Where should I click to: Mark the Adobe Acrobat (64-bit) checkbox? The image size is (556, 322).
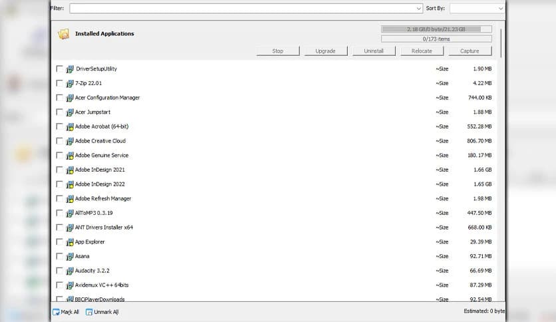click(x=59, y=126)
